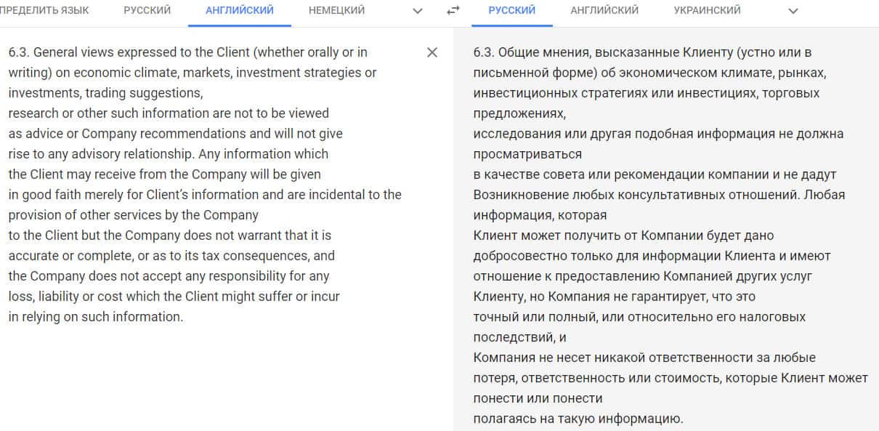Select the ОПРЕДЕЛИТЬ ЯЗЫК detect-language tab
The height and width of the screenshot is (431, 879).
44,10
